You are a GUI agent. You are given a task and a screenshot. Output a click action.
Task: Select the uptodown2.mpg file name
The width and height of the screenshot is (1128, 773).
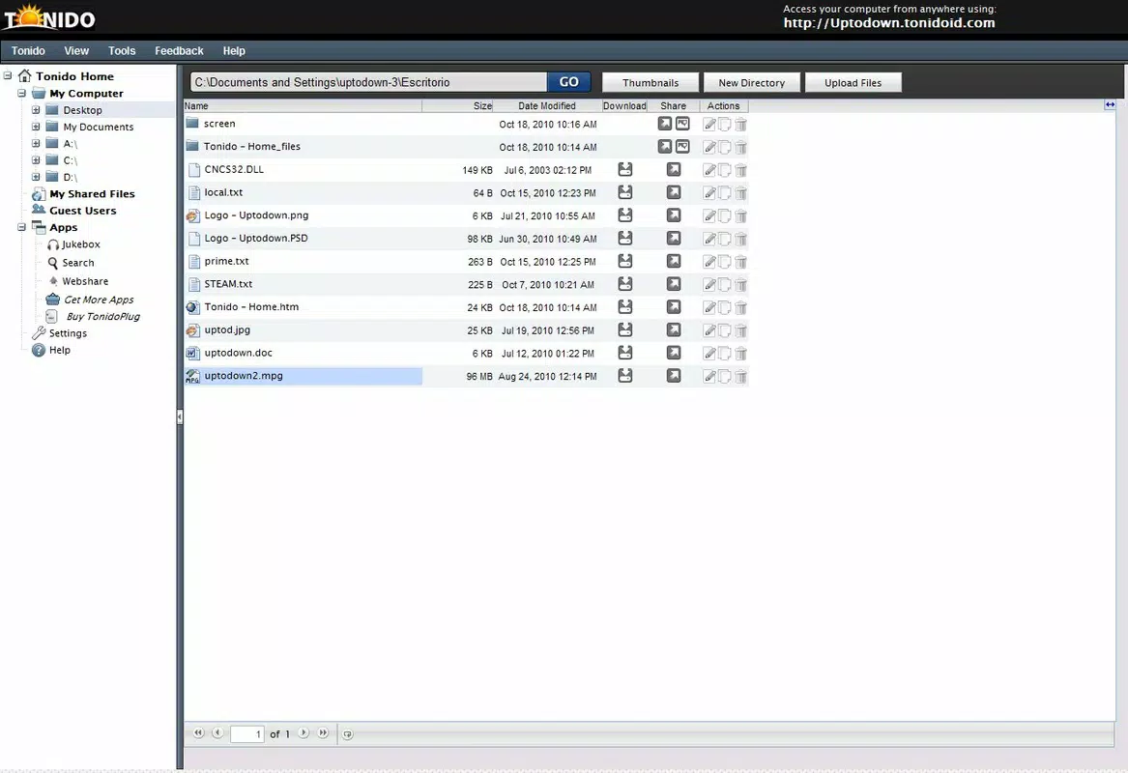244,375
